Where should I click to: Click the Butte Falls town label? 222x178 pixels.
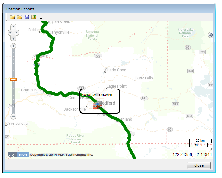[x=144, y=78]
